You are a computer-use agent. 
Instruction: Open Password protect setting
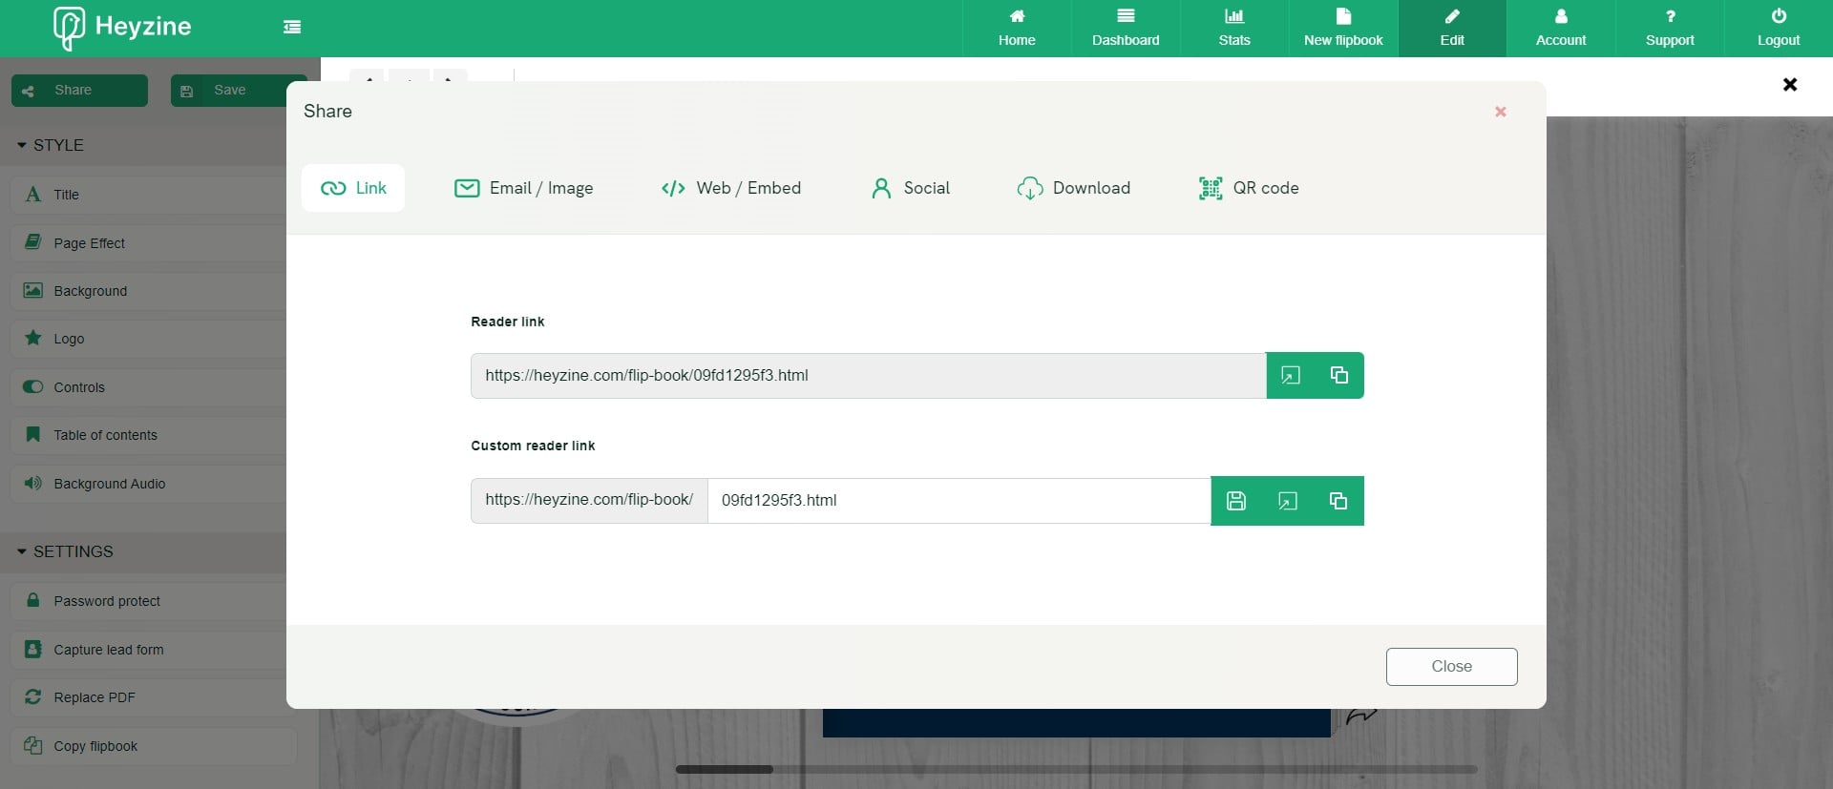[148, 601]
